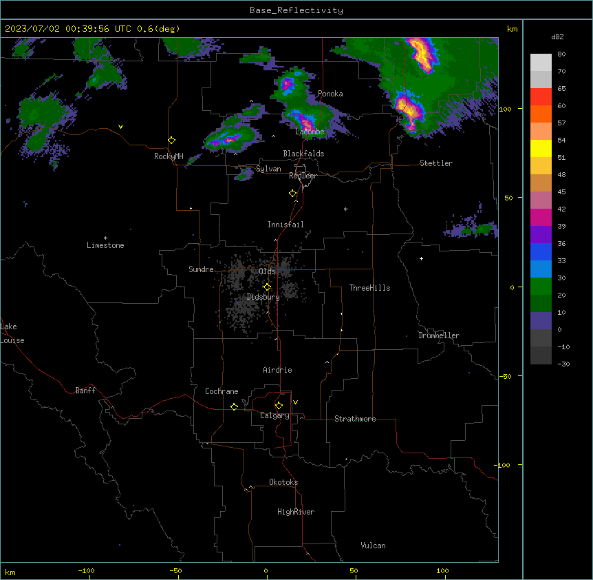Click the -50 tick on the right axis

[x=505, y=376]
